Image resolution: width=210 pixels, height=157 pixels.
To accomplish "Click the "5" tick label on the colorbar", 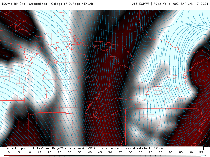I will pos(19,152).
